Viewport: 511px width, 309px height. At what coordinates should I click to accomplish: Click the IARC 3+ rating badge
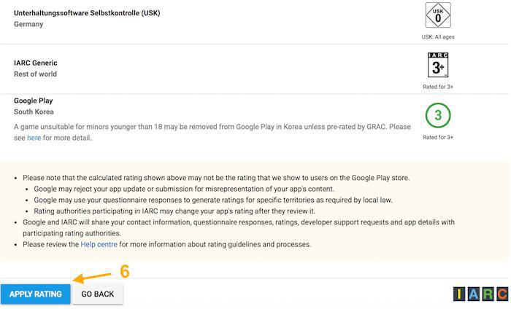pos(438,66)
